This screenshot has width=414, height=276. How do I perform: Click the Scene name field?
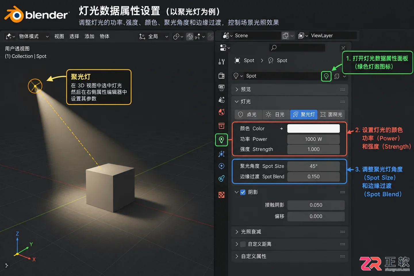257,36
